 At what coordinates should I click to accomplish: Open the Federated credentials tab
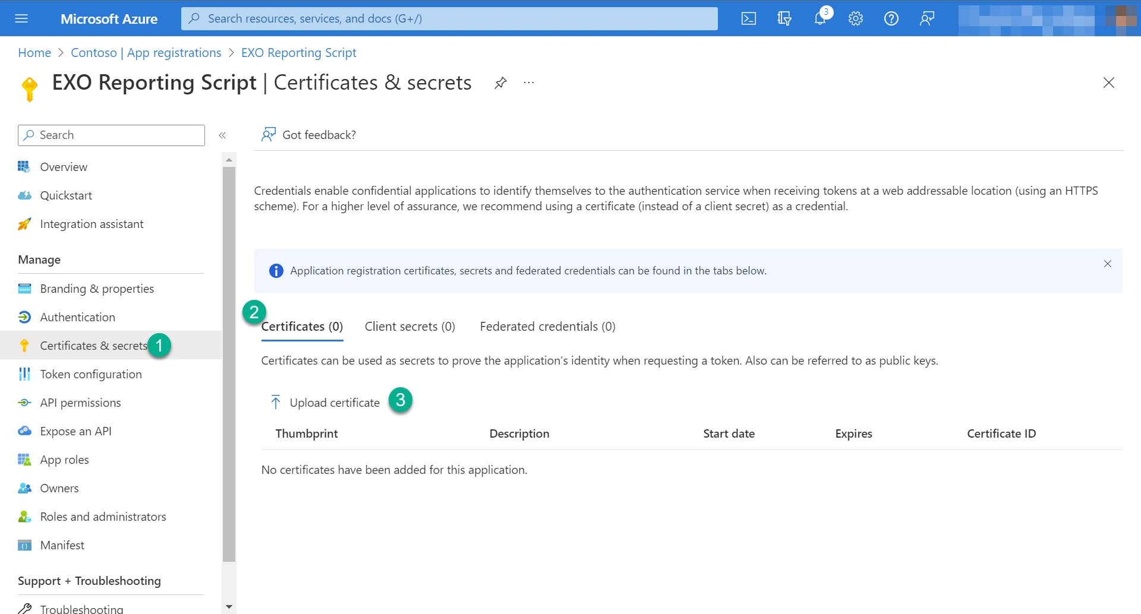coord(547,326)
